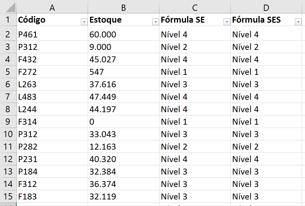The image size is (305, 206).
Task: Expand the Fórmula SE filter arrow
Action: click(227, 22)
